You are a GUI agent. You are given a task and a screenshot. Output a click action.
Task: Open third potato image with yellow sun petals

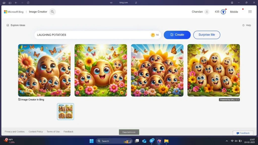[157, 70]
